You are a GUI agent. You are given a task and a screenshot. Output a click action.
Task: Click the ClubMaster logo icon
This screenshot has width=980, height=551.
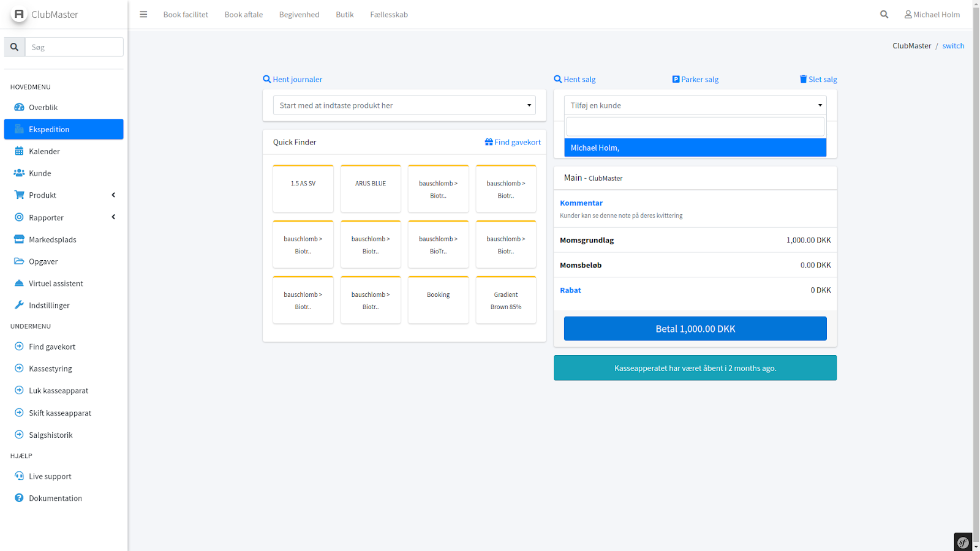[x=19, y=14]
